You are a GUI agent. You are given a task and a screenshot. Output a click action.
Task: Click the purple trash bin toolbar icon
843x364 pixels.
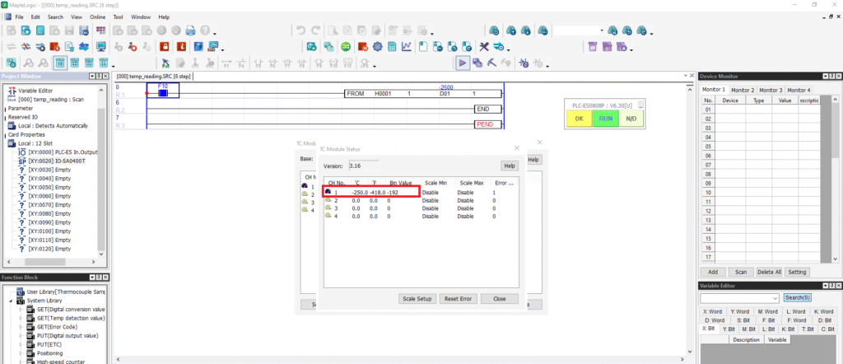tap(593, 47)
